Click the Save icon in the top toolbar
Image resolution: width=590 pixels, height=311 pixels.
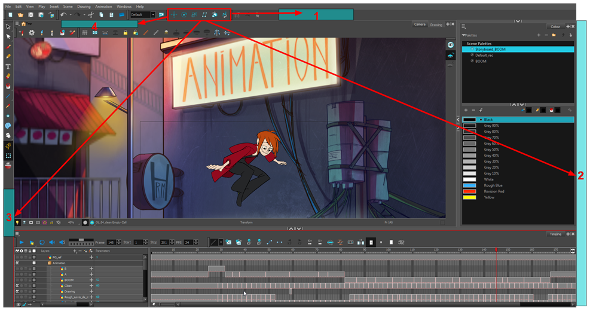pyautogui.click(x=31, y=15)
